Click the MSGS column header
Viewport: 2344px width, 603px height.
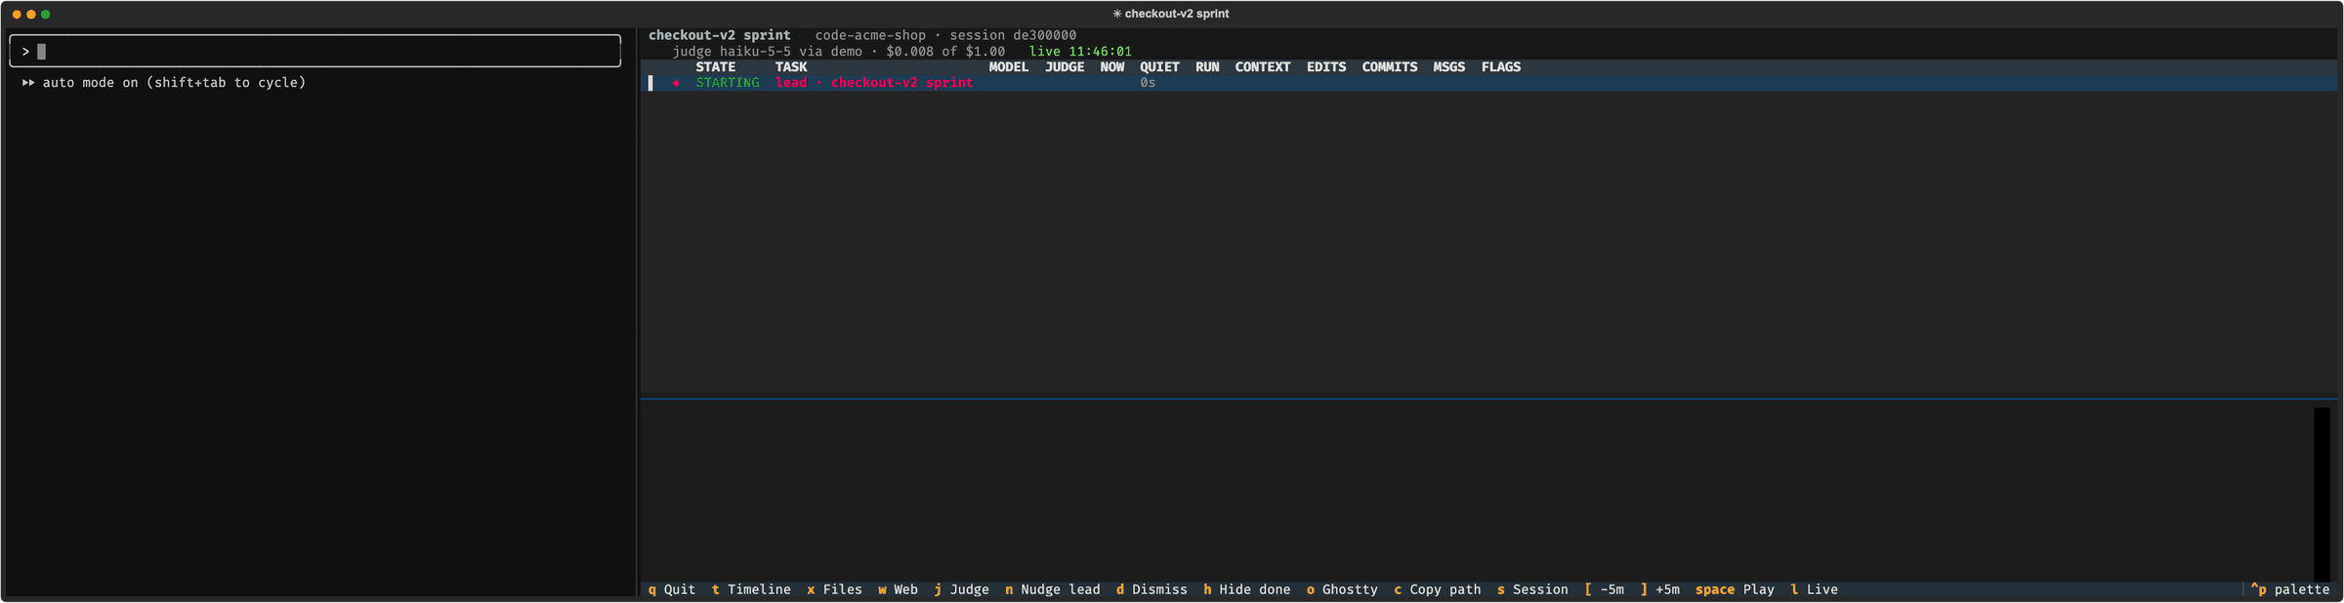point(1449,67)
